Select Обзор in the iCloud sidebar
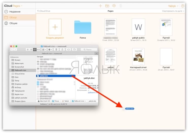188x133 pixels. [x=19, y=18]
